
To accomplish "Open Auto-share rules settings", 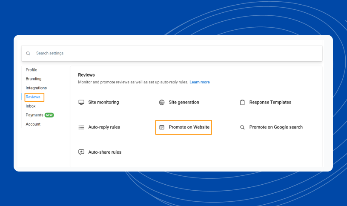I will [105, 152].
